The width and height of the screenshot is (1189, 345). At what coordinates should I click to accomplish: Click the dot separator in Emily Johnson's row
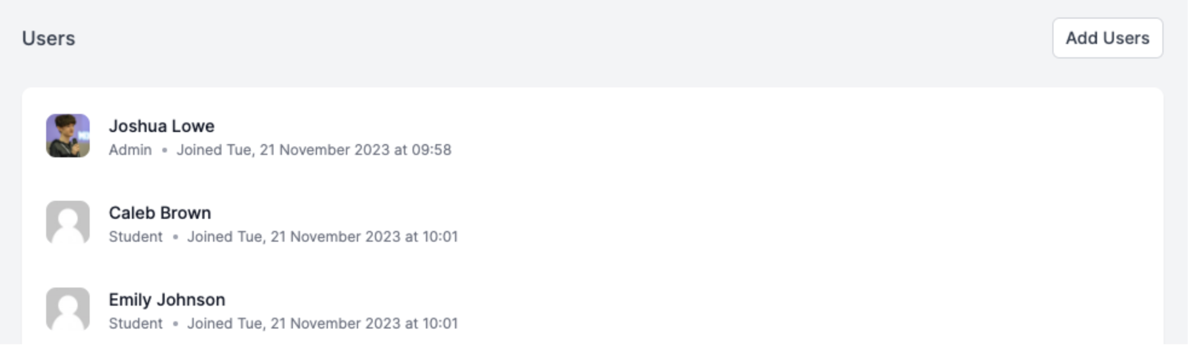[x=175, y=323]
